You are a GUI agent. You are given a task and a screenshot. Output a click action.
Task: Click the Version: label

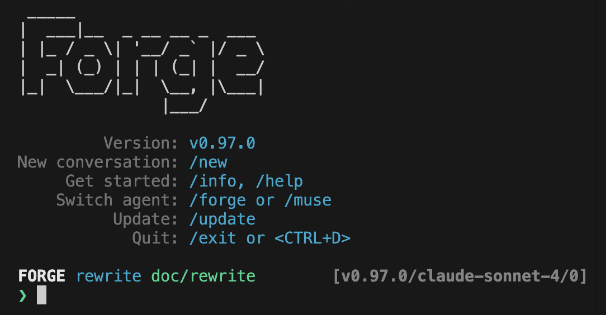pos(141,143)
